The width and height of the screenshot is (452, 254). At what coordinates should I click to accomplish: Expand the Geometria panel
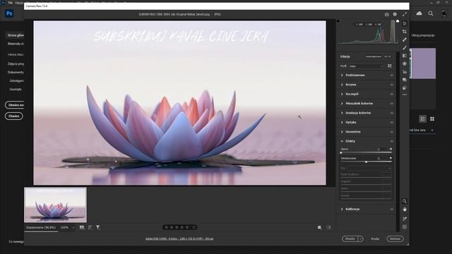pos(342,132)
